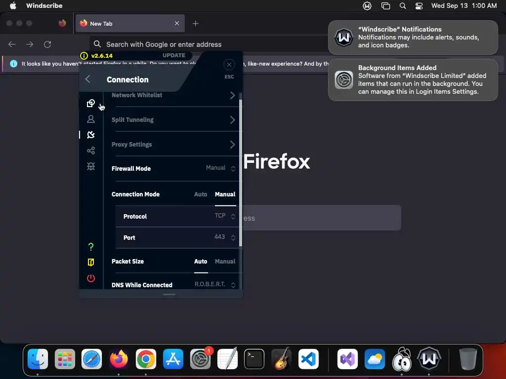Open General preferences icon in Windscribe sidebar
Viewport: 506px width, 379px height.
pos(91,103)
